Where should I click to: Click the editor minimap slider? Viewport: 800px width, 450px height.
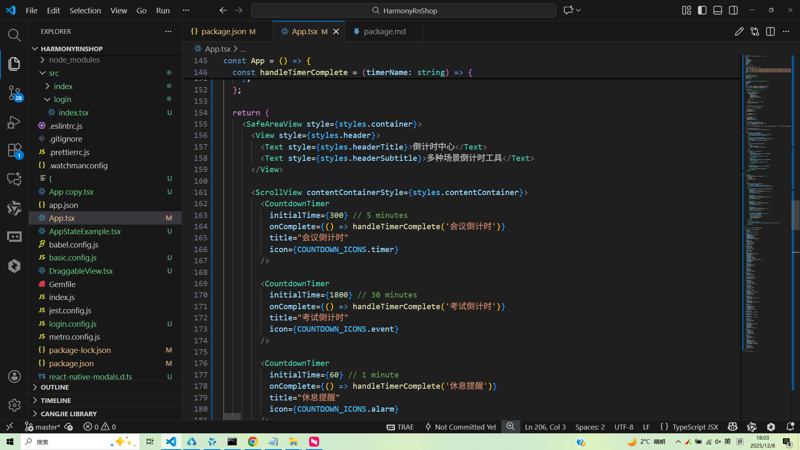[x=795, y=215]
